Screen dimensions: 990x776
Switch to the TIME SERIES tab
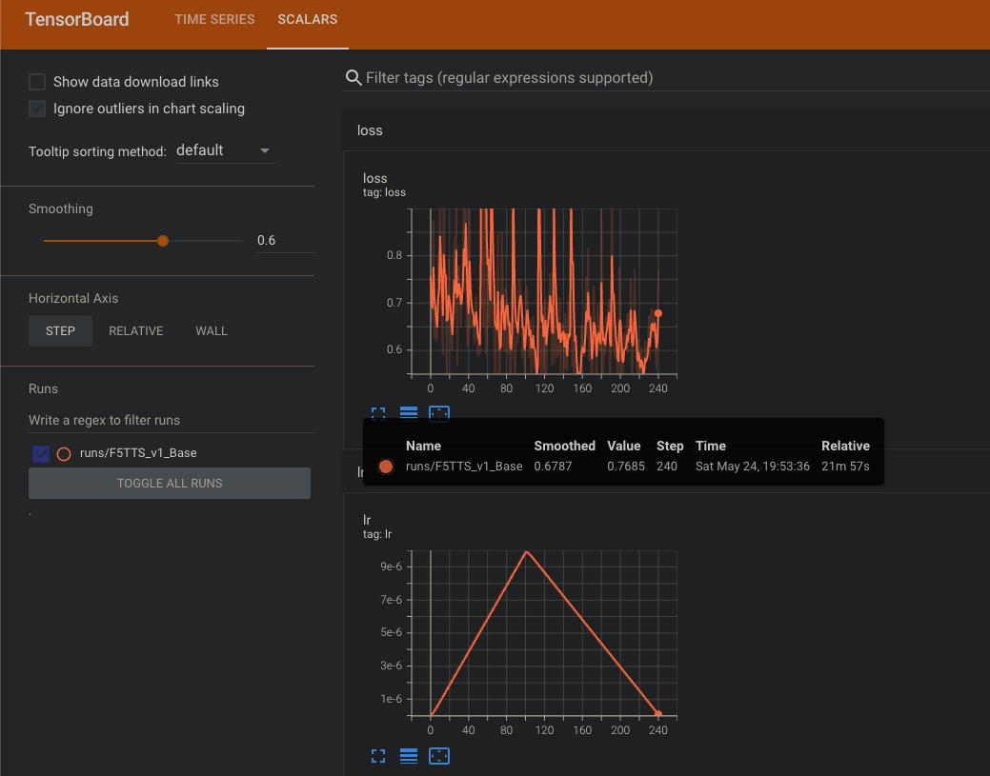pyautogui.click(x=214, y=20)
